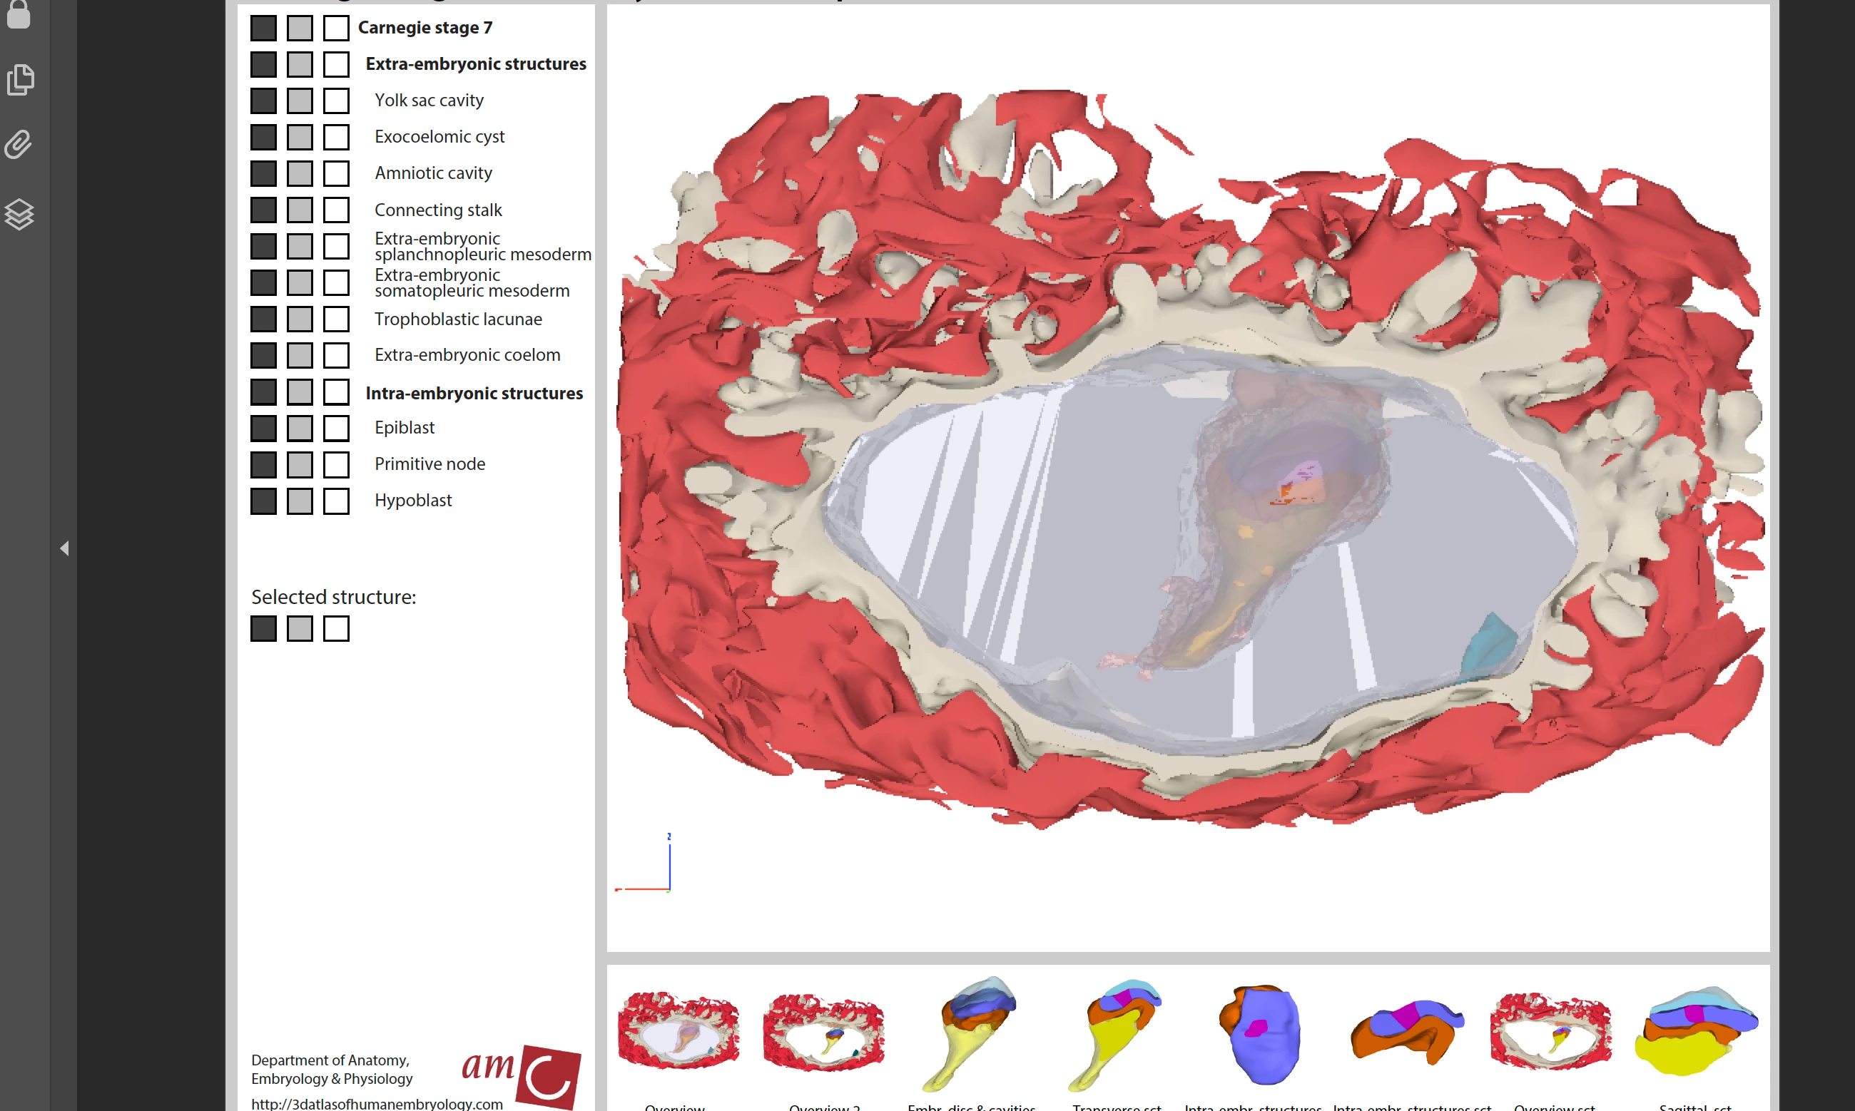
Task: Select the Transverse sct view thumbnail
Action: pos(1116,1033)
